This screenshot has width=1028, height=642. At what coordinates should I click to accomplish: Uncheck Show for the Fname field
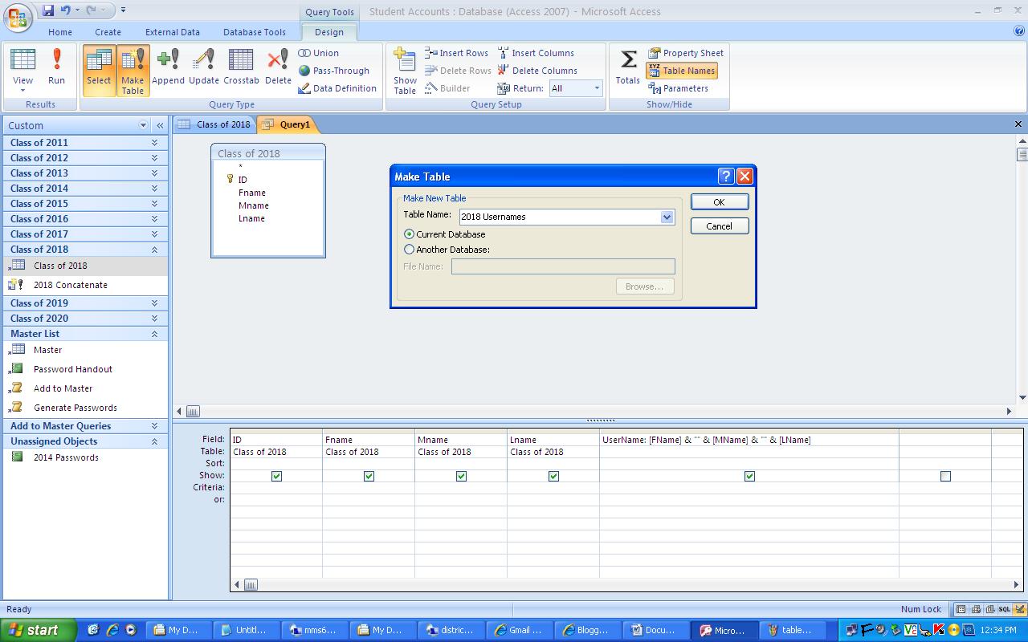pyautogui.click(x=369, y=475)
